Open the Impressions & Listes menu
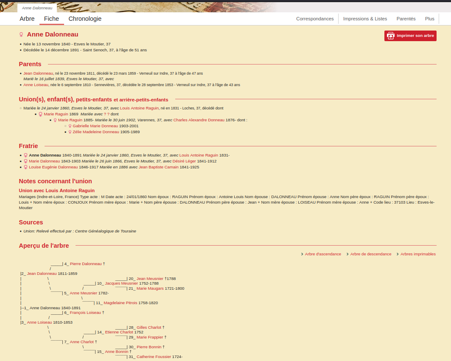Viewport: 451px width, 361px height. click(x=365, y=19)
